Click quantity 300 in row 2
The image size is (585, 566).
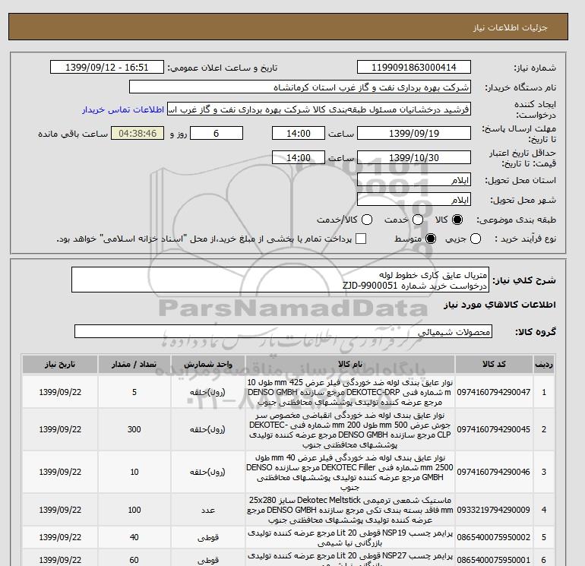coord(134,429)
